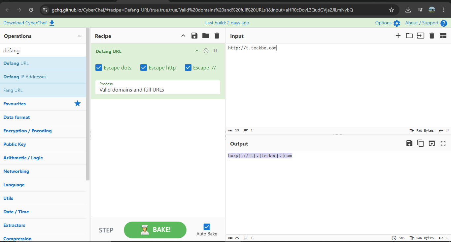Image resolution: width=451 pixels, height=242 pixels.
Task: Open the Process dropdown in Defang URL
Action: [x=158, y=87]
